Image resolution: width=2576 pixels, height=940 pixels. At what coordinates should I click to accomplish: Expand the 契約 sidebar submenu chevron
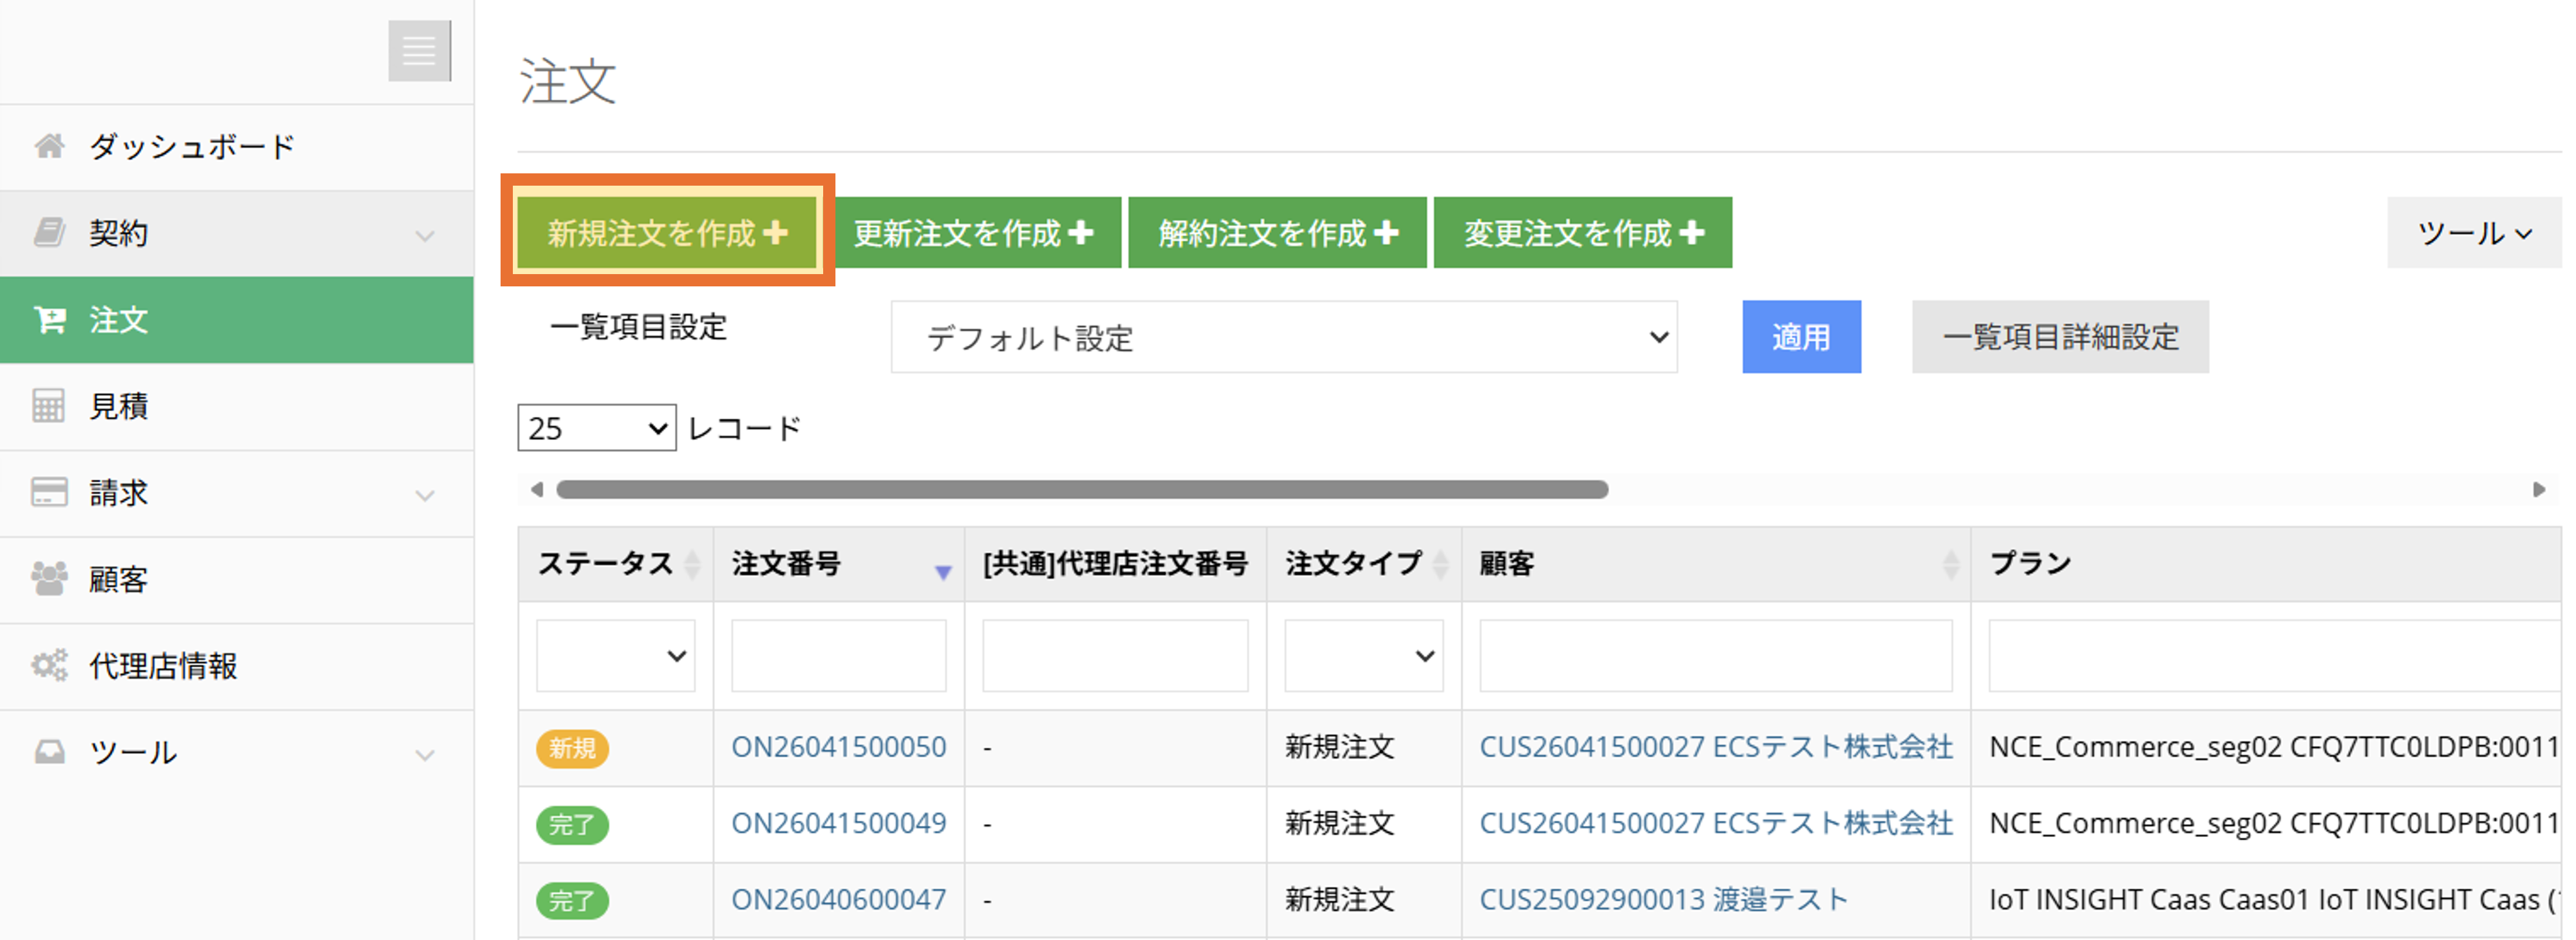pos(425,236)
